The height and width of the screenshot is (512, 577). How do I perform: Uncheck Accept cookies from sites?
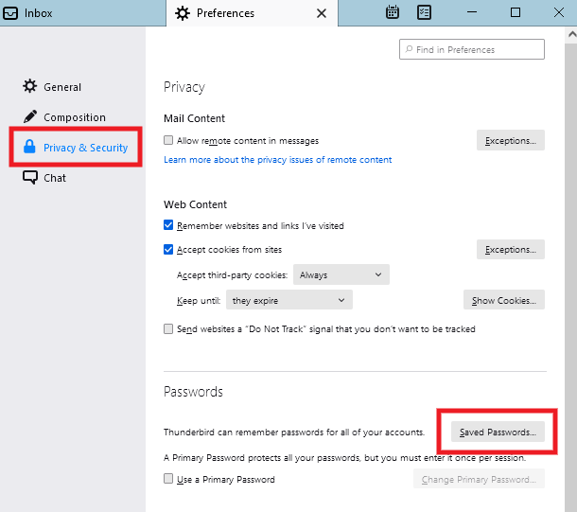168,249
